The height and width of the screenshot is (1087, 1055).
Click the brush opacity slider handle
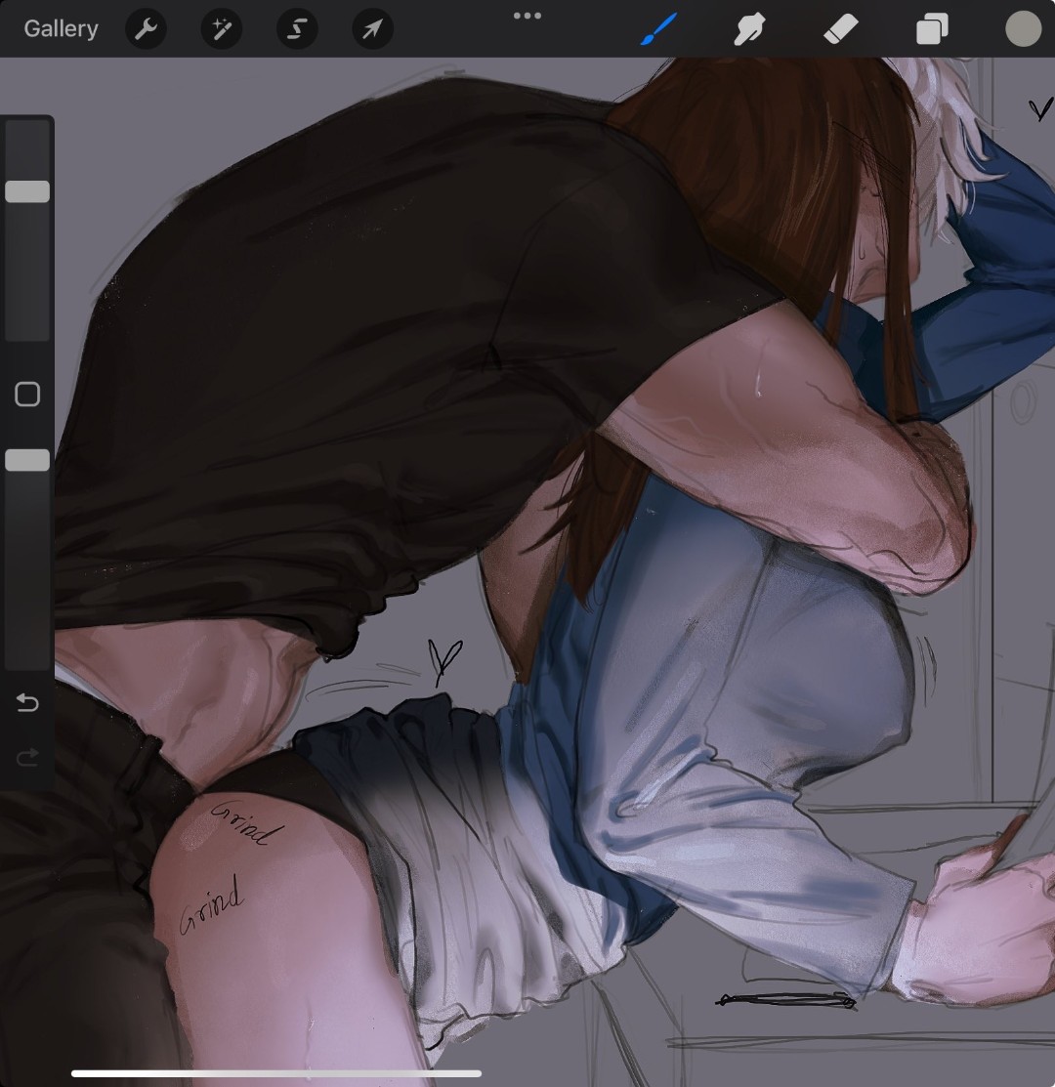[x=27, y=460]
